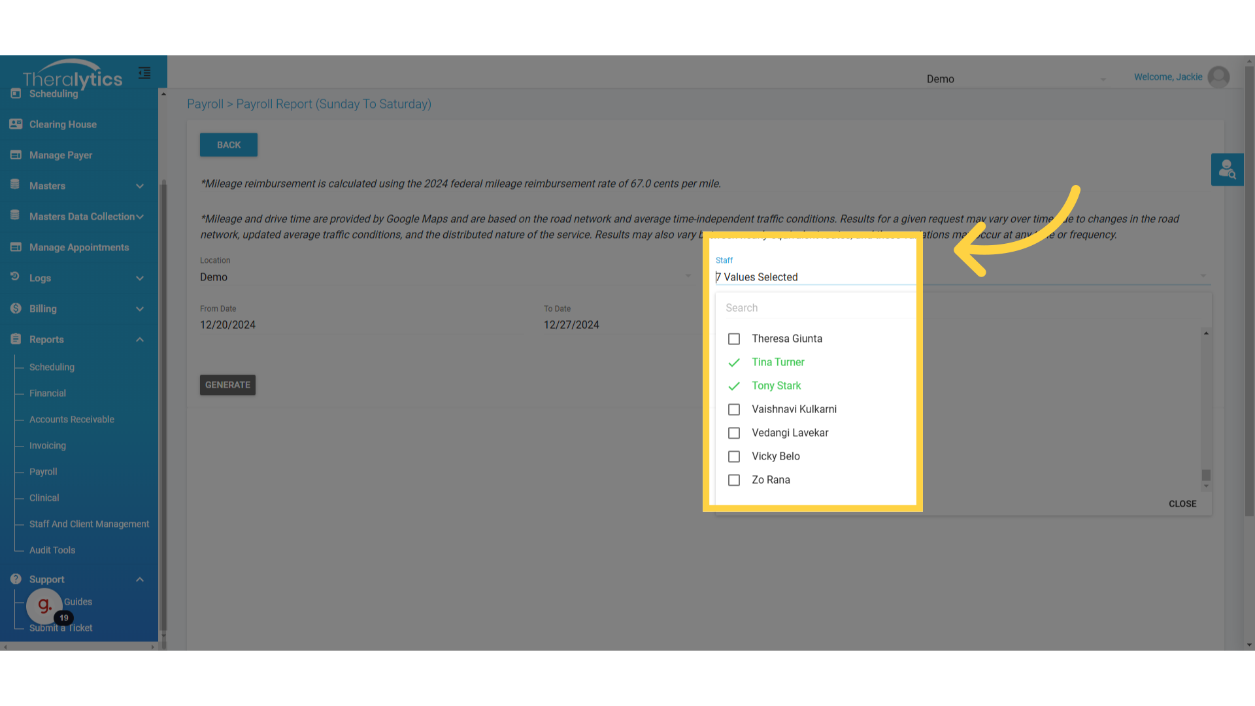Viewport: 1255px width, 706px height.
Task: Click the sidebar collapse menu icon
Action: (x=144, y=73)
